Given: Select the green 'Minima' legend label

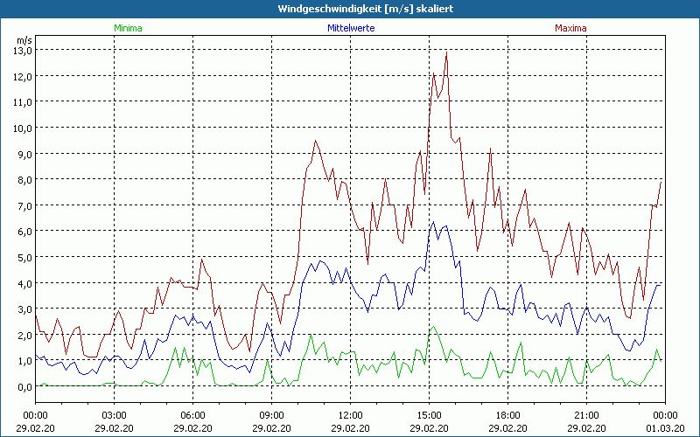Looking at the screenshot, I should [128, 28].
